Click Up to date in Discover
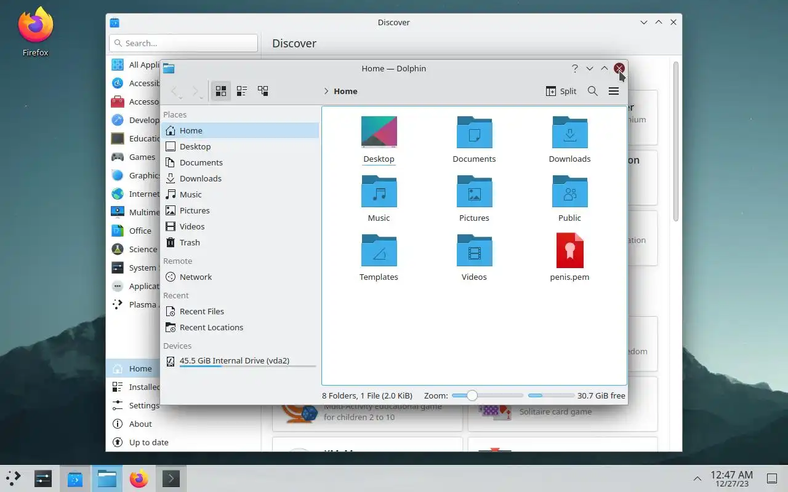The width and height of the screenshot is (788, 492). [x=183, y=442]
